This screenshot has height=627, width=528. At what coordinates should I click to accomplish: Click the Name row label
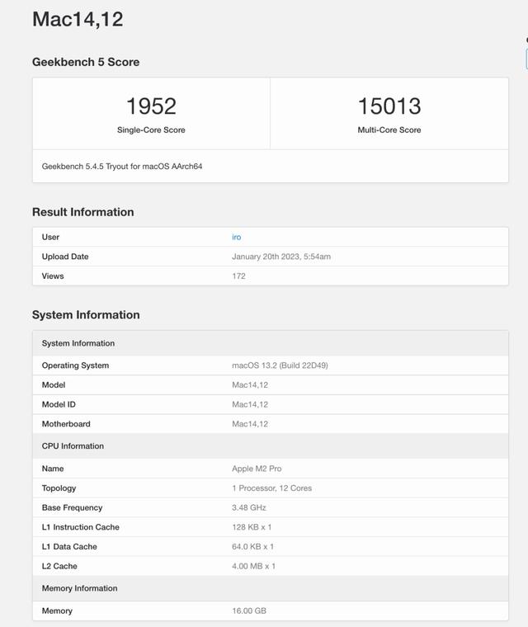pyautogui.click(x=53, y=469)
